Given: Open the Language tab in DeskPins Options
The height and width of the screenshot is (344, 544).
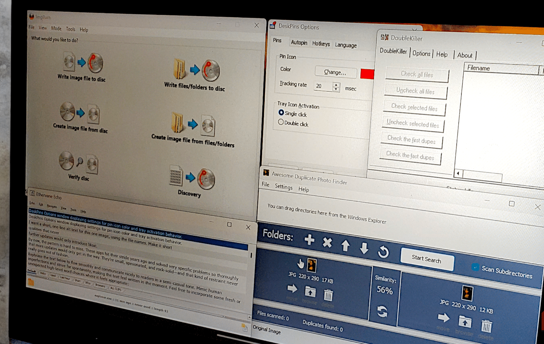Looking at the screenshot, I should pos(346,45).
